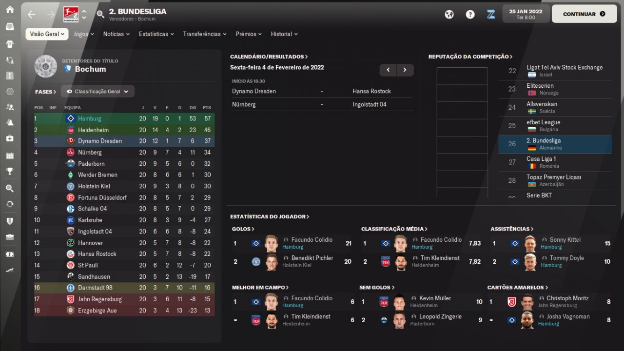Go back with the left arrow

32,14
